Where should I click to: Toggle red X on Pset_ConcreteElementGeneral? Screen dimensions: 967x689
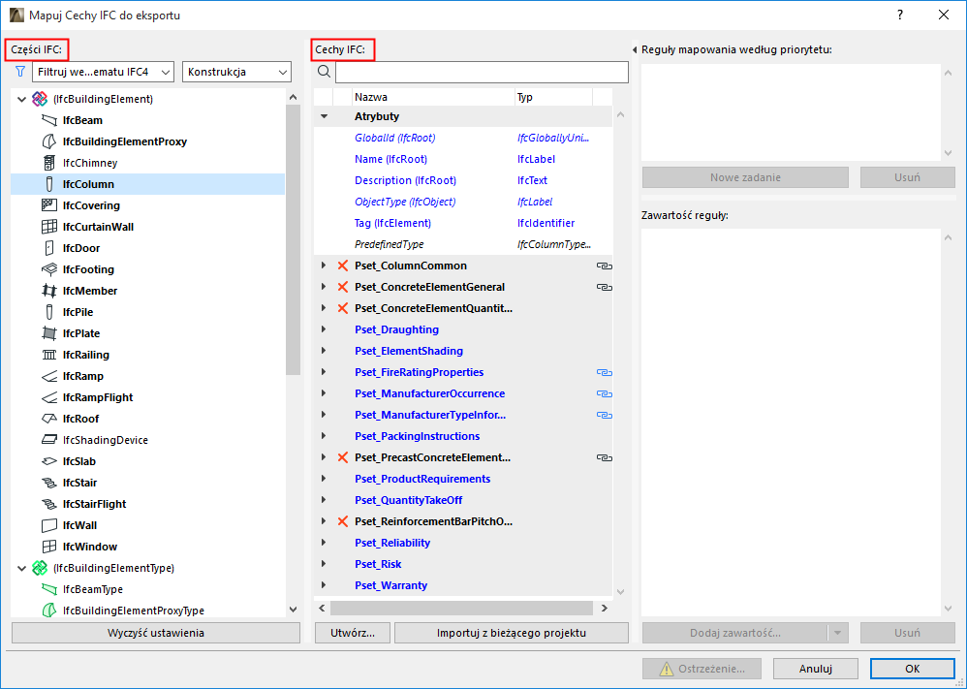pos(343,287)
